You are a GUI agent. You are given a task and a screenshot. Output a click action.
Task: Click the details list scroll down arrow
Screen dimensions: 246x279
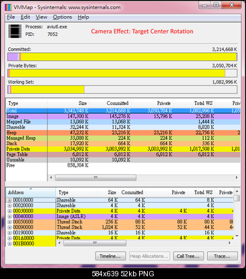click(x=237, y=236)
